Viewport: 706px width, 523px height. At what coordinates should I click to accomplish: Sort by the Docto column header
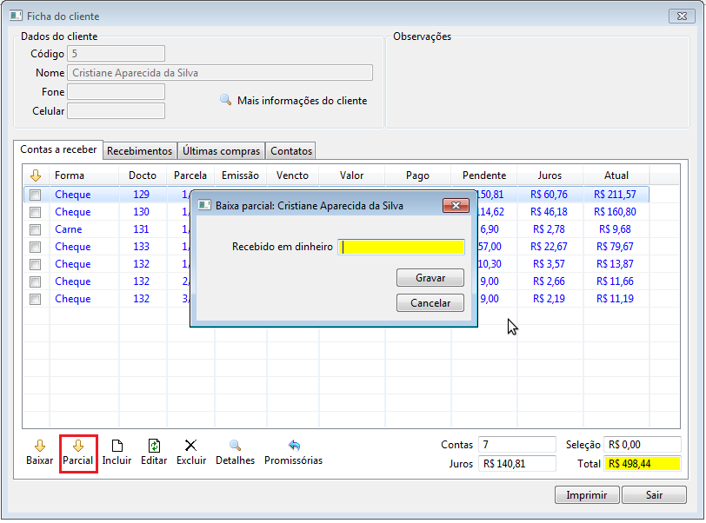click(x=143, y=175)
